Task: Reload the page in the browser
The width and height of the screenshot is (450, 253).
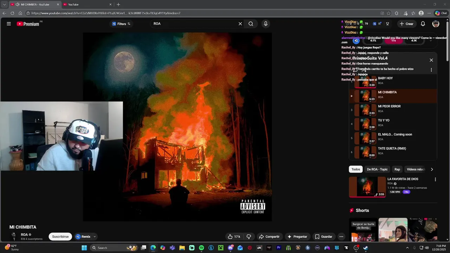Action: click(12, 13)
